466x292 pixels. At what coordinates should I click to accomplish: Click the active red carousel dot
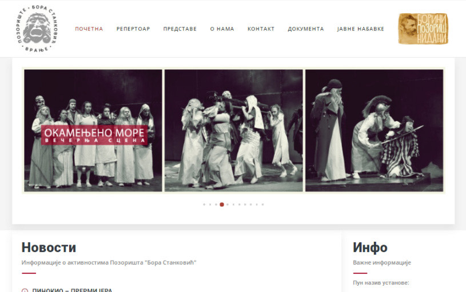pyautogui.click(x=222, y=205)
